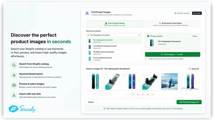Tick checkbox on third teal and purple snowboards image
The height and width of the screenshot is (120, 214).
pos(125,75)
